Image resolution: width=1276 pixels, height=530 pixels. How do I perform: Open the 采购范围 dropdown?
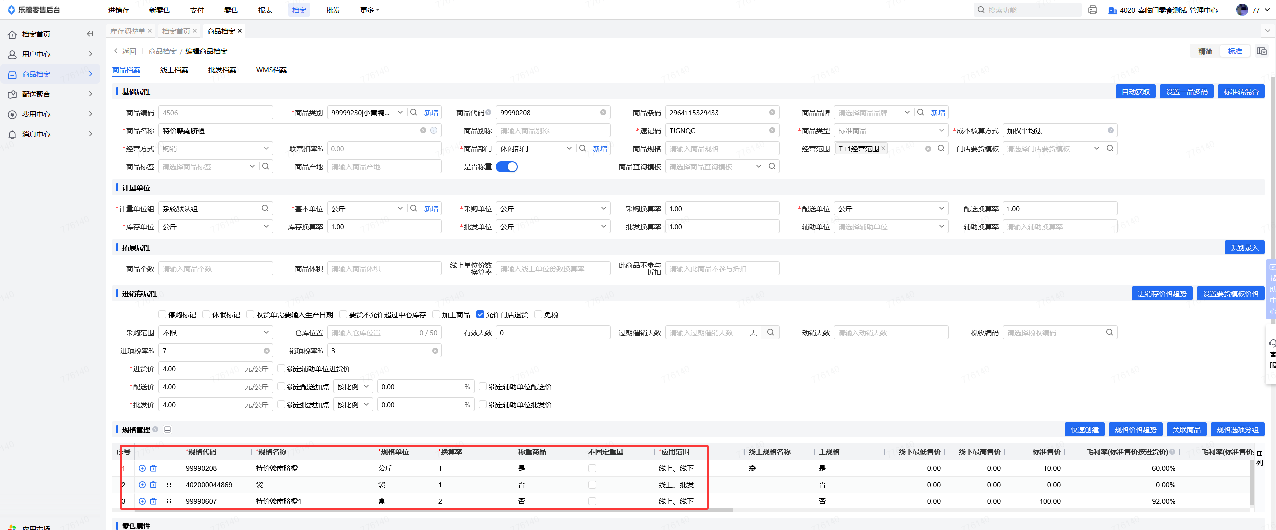(216, 333)
